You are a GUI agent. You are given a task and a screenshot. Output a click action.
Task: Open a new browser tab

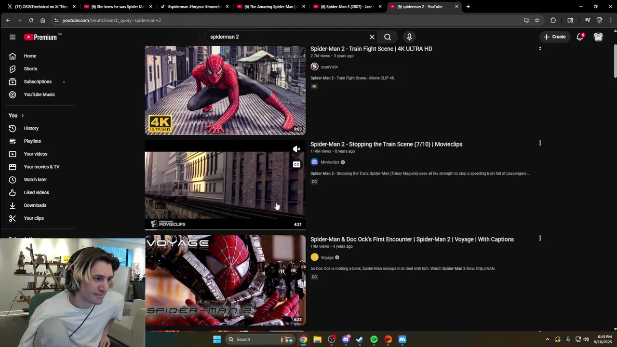pyautogui.click(x=468, y=7)
